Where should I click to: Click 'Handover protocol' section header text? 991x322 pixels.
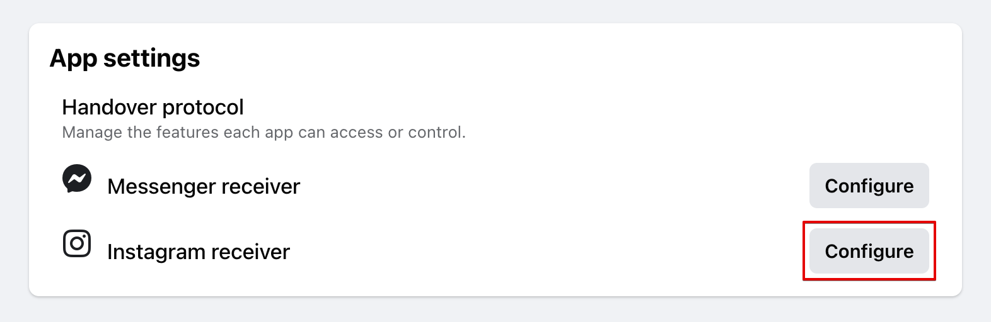(153, 108)
